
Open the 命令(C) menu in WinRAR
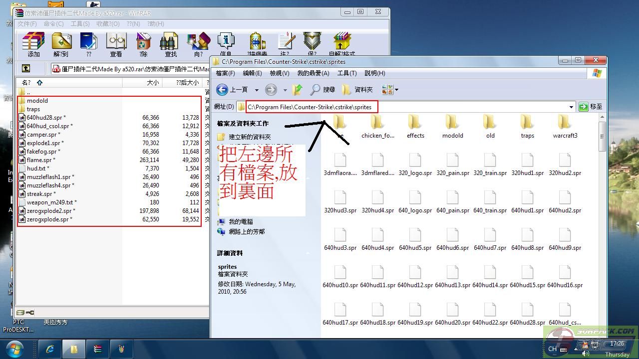click(x=53, y=23)
